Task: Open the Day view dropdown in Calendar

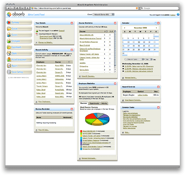Action: coord(149,59)
